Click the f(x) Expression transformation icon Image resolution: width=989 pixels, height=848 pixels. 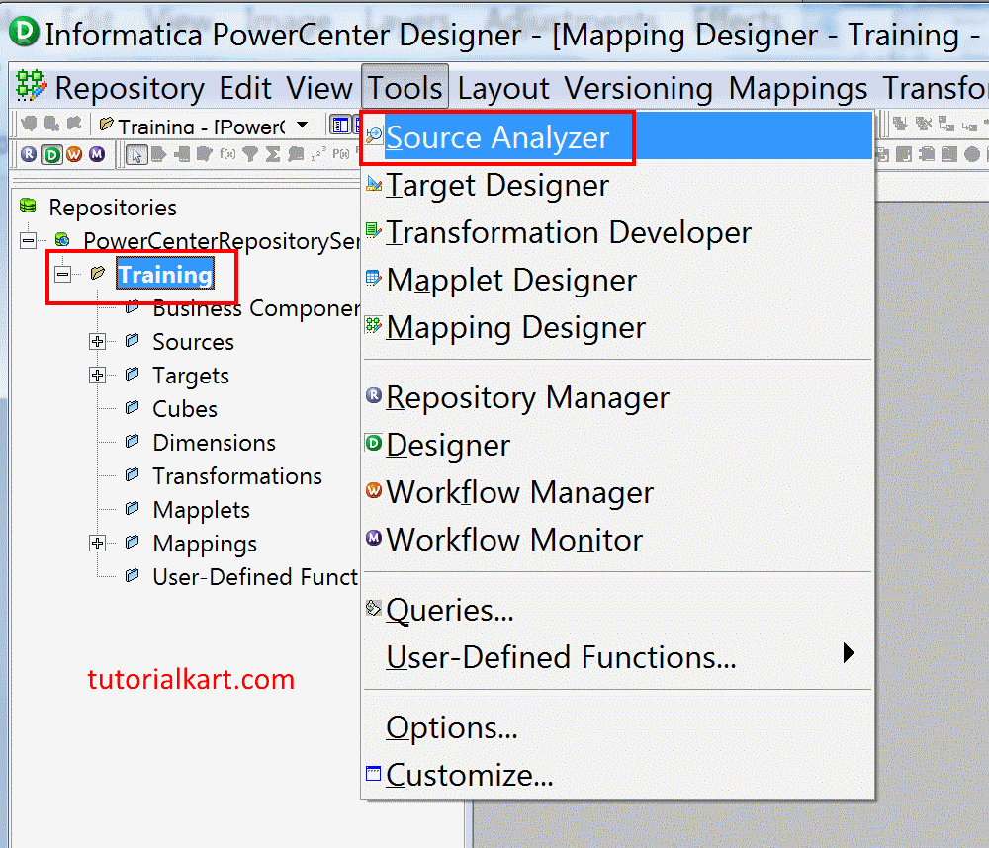coord(227,154)
